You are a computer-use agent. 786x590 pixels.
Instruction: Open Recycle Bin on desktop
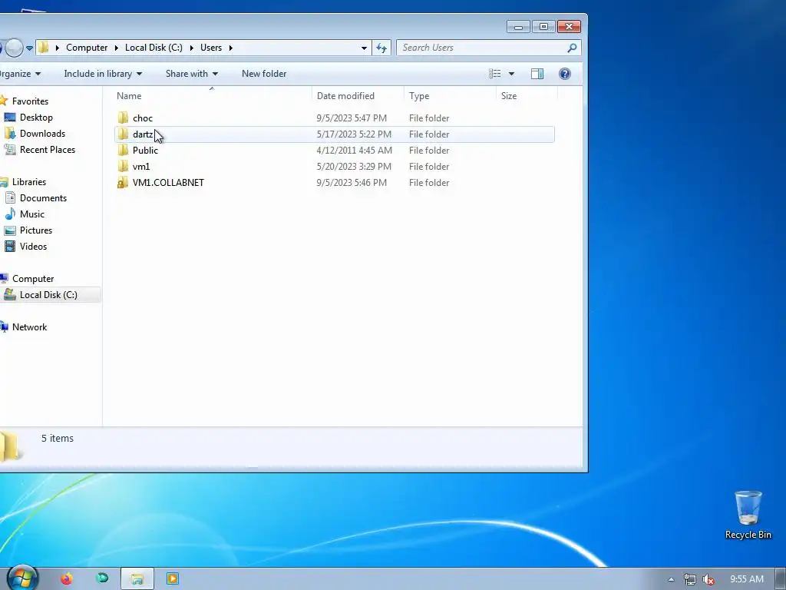(748, 515)
